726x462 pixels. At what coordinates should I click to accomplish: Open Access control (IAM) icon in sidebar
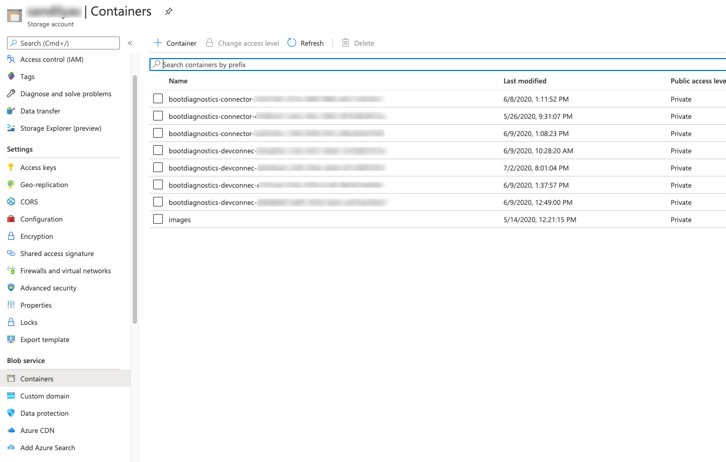[11, 59]
